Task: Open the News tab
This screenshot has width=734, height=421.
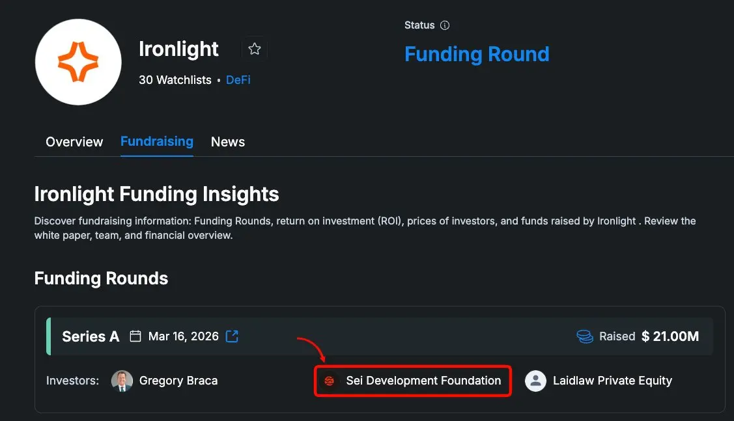Action: point(228,142)
